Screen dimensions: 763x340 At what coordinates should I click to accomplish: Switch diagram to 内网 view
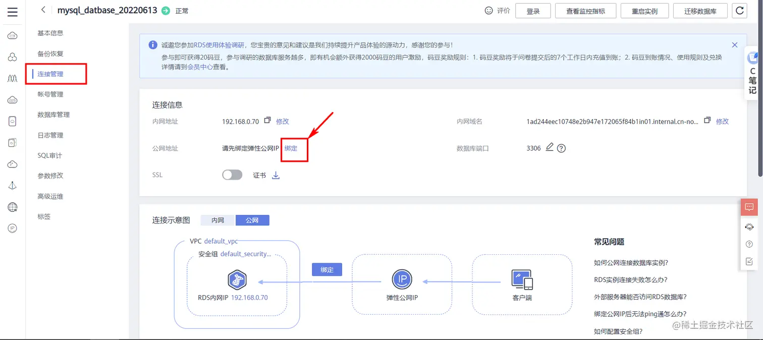tap(218, 220)
